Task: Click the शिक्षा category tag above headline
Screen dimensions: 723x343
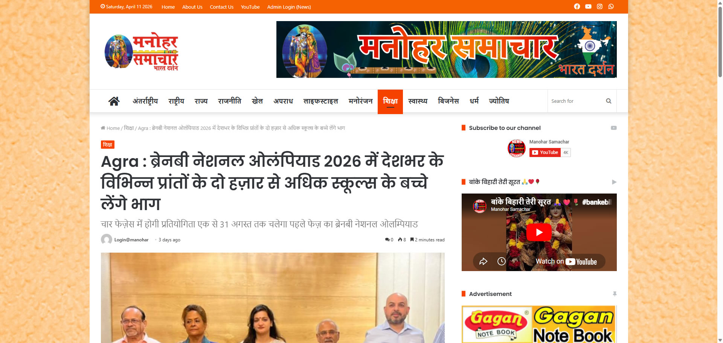Action: (x=107, y=145)
